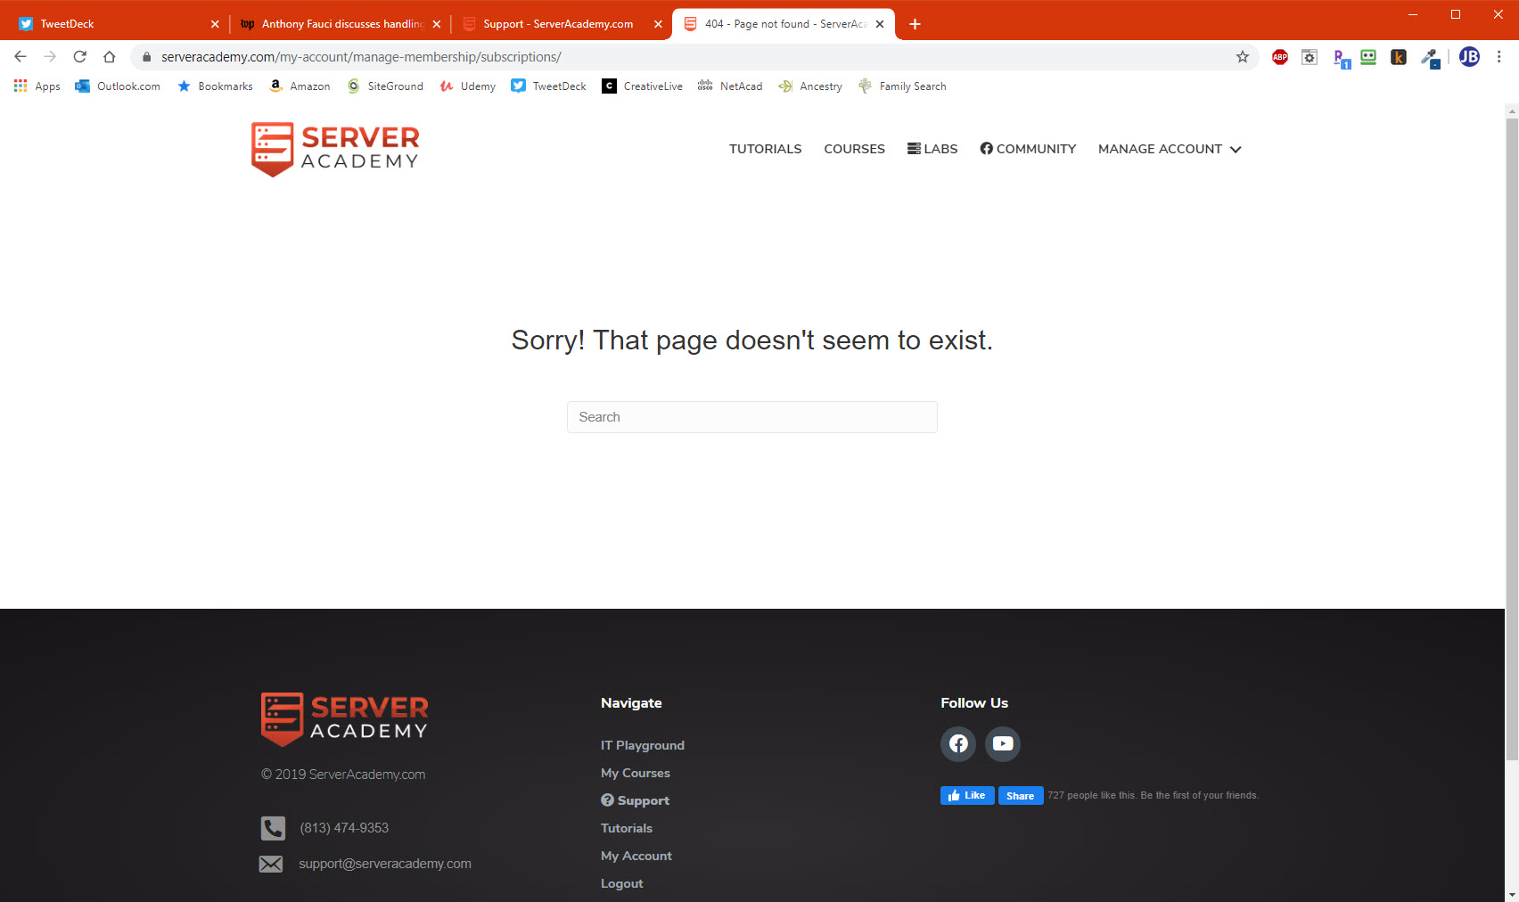
Task: Click the Search input field
Action: tap(751, 417)
